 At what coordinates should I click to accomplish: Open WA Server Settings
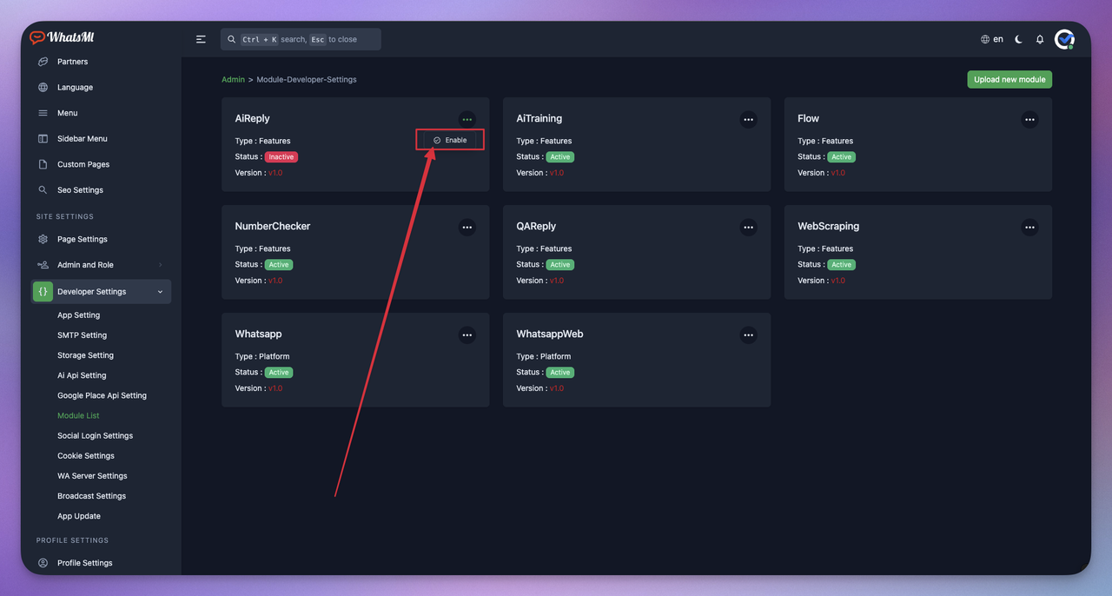[x=92, y=476]
